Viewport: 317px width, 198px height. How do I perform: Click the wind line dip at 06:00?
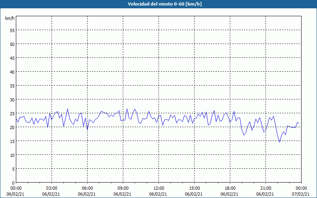(x=87, y=129)
